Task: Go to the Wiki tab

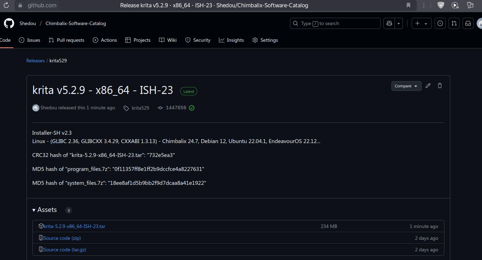Action: pos(168,40)
